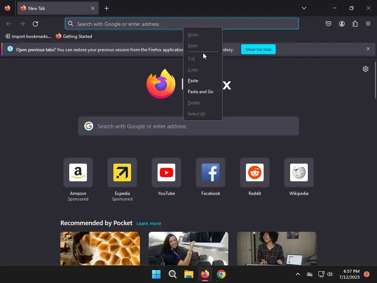Click the page vertical scrollbar
Screen dimensions: 377x283
point(375,80)
